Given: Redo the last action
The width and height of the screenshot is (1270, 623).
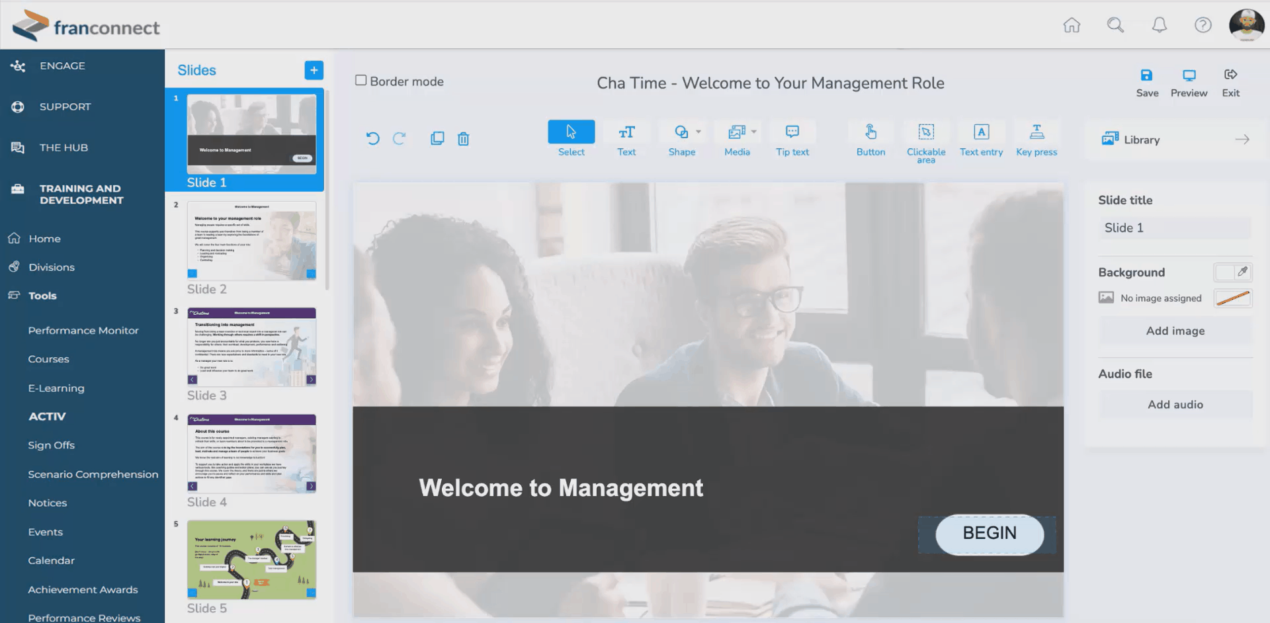Looking at the screenshot, I should pos(399,138).
